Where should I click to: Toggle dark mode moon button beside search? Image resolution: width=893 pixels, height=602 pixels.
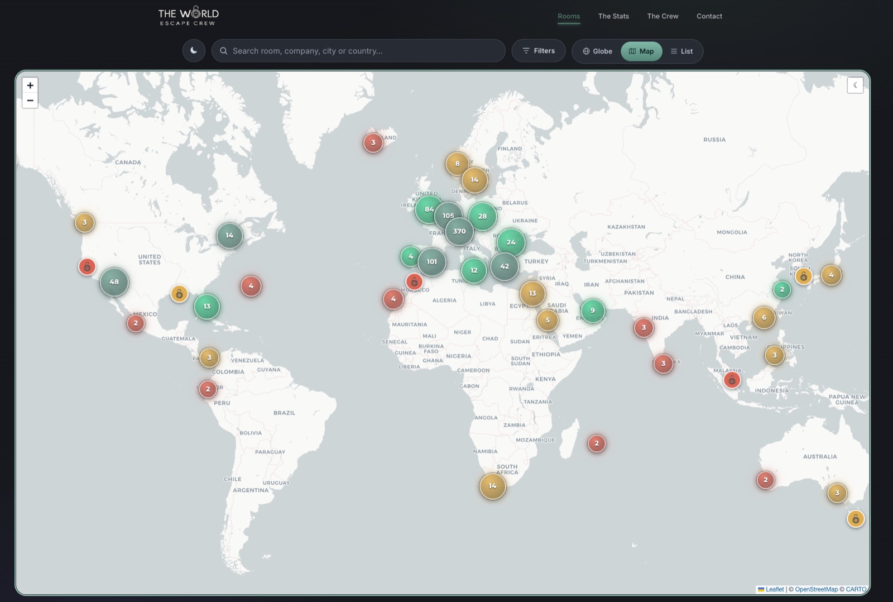[x=194, y=51]
